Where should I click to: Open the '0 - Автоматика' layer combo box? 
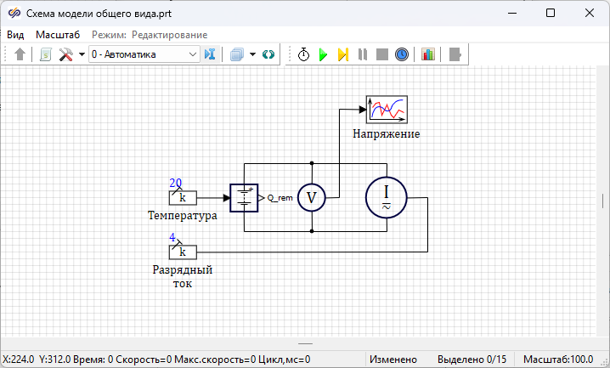tap(144, 54)
